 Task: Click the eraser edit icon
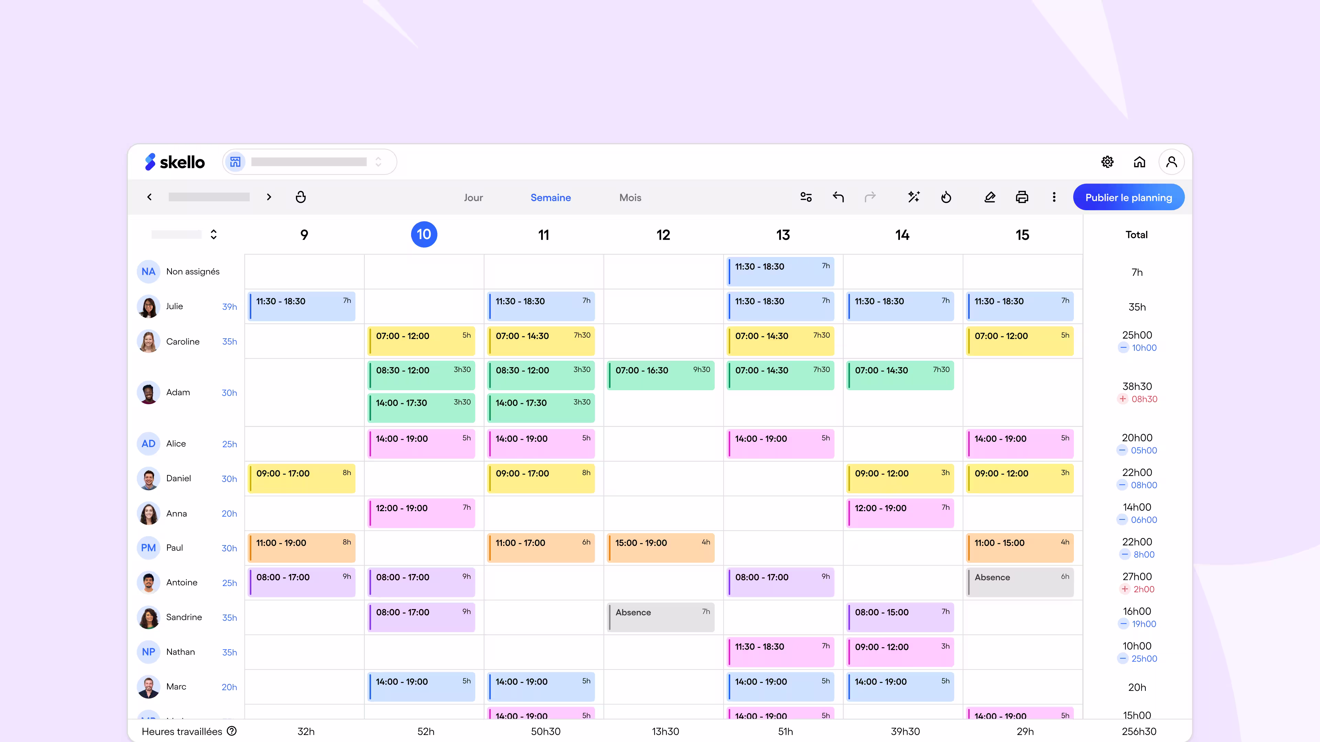pyautogui.click(x=990, y=197)
